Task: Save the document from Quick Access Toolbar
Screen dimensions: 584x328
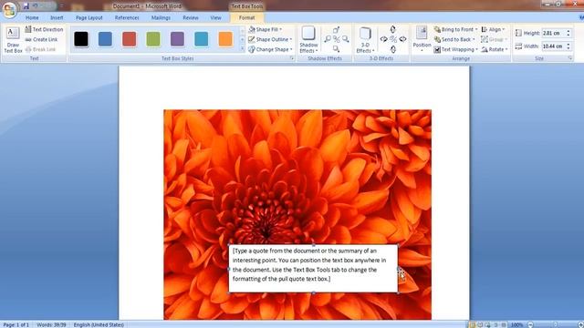Action: (26, 6)
